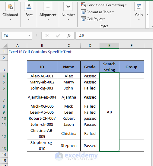Open the Name Box dropdown arrow

pyautogui.click(x=29, y=35)
